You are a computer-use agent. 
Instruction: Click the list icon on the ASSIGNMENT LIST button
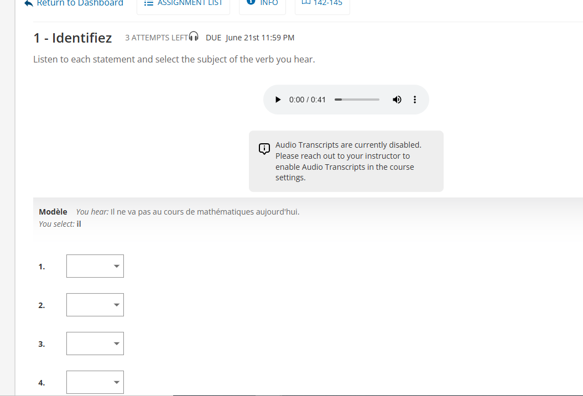tap(148, 3)
